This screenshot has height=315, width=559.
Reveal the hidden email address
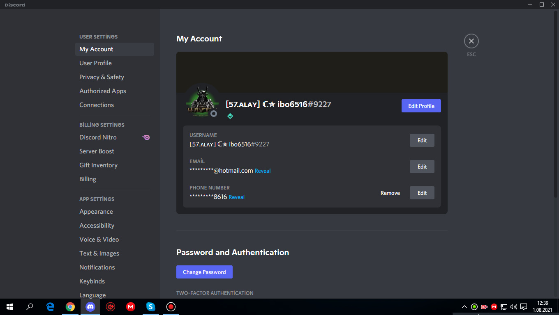pyautogui.click(x=263, y=171)
